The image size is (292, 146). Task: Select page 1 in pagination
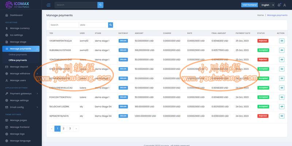point(57,129)
